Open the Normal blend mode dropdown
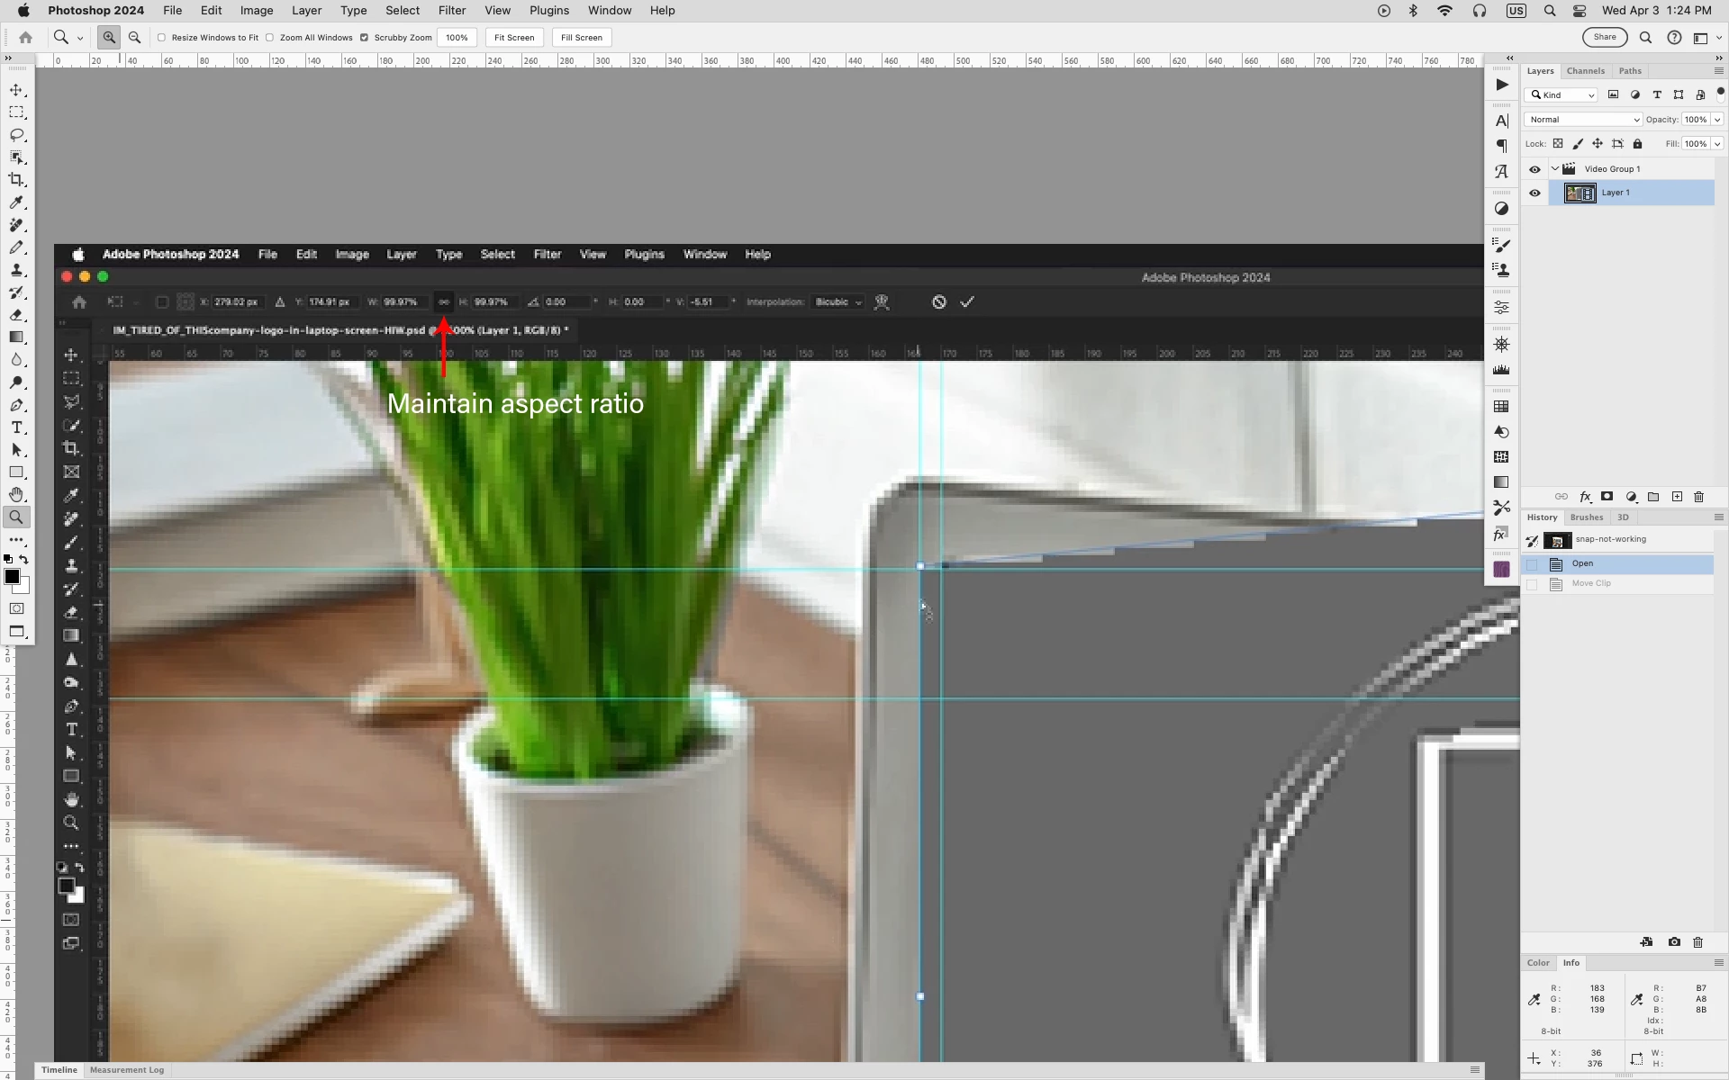 [1583, 120]
